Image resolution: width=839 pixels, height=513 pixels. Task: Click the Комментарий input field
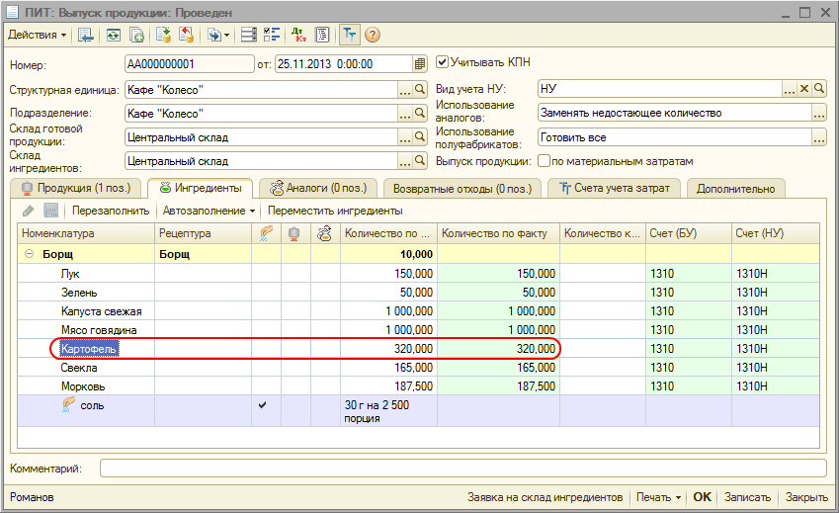click(462, 468)
